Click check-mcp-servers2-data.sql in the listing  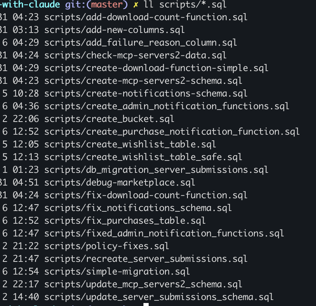(135, 55)
